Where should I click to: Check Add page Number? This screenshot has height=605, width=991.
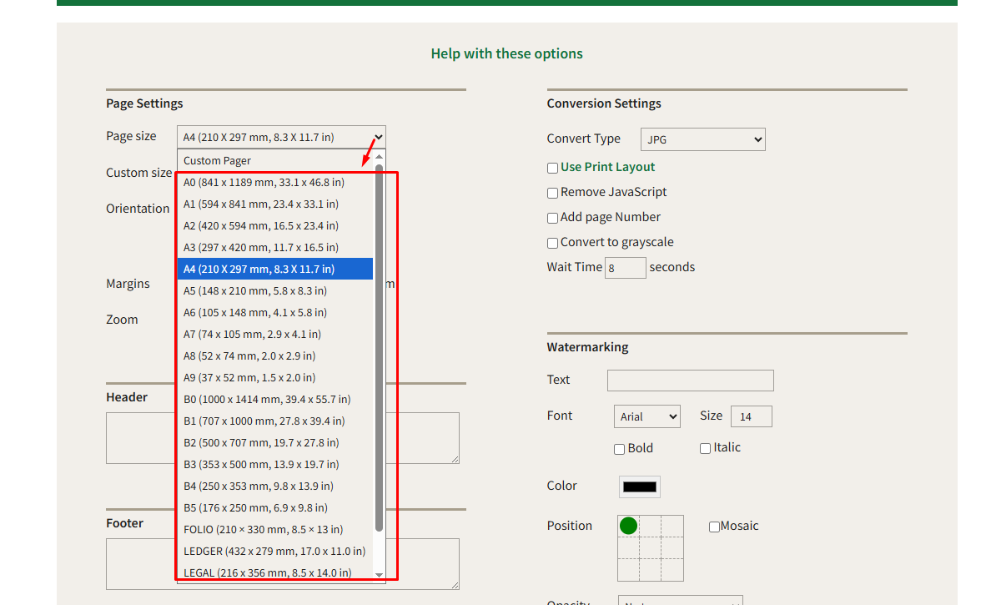[x=552, y=218]
